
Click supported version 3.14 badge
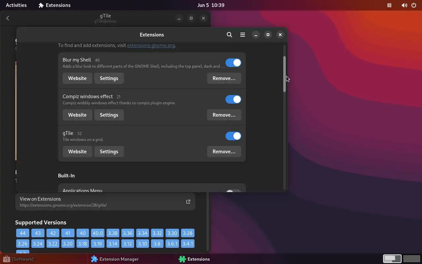tap(113, 244)
